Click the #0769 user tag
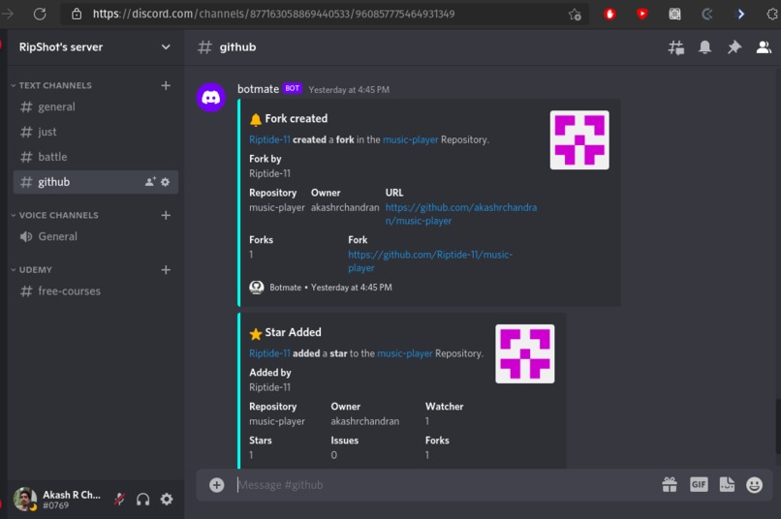This screenshot has height=519, width=781. click(x=56, y=505)
